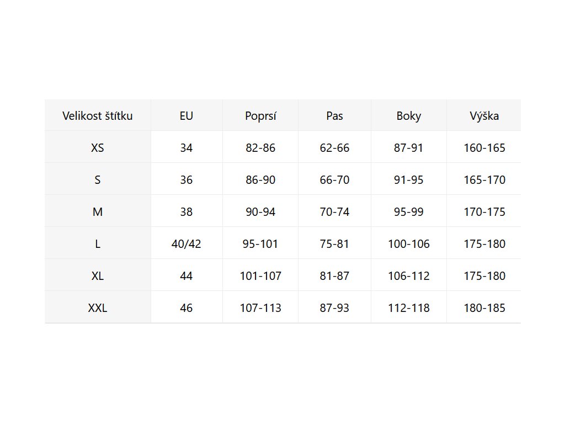Click EU size cell 44
The image size is (565, 424).
coord(186,276)
